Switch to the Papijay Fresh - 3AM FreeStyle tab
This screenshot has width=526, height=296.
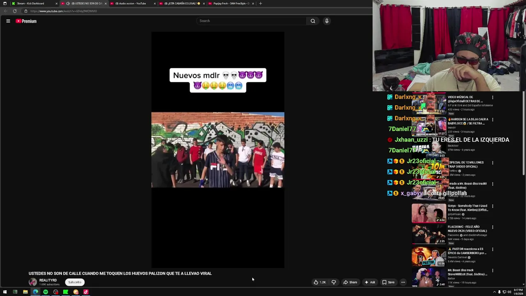(x=231, y=3)
